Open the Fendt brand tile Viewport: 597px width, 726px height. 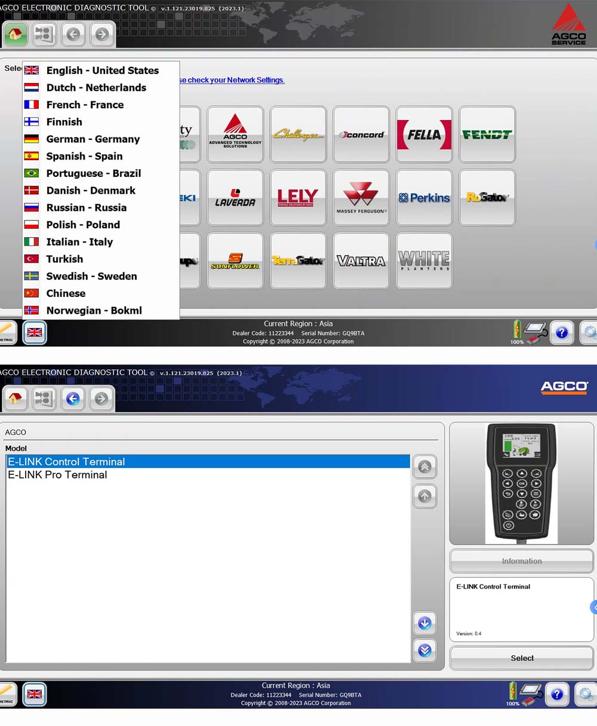[487, 134]
